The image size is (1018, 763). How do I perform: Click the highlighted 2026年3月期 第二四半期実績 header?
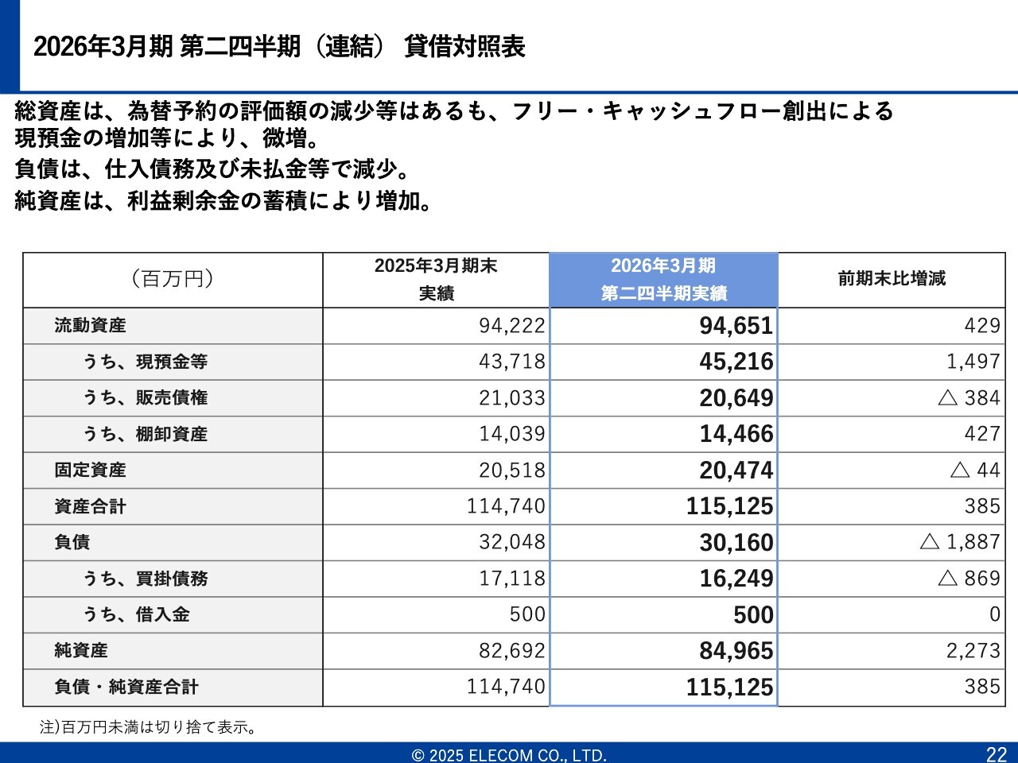point(663,280)
